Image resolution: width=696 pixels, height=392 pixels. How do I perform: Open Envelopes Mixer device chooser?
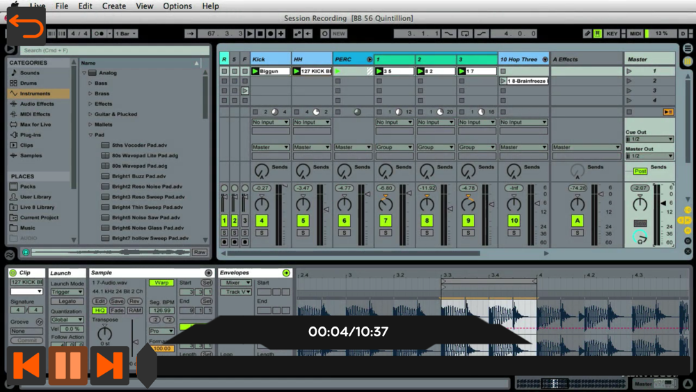pyautogui.click(x=236, y=283)
